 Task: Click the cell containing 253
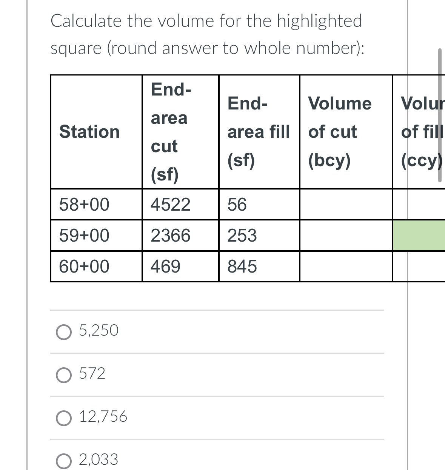tap(242, 235)
